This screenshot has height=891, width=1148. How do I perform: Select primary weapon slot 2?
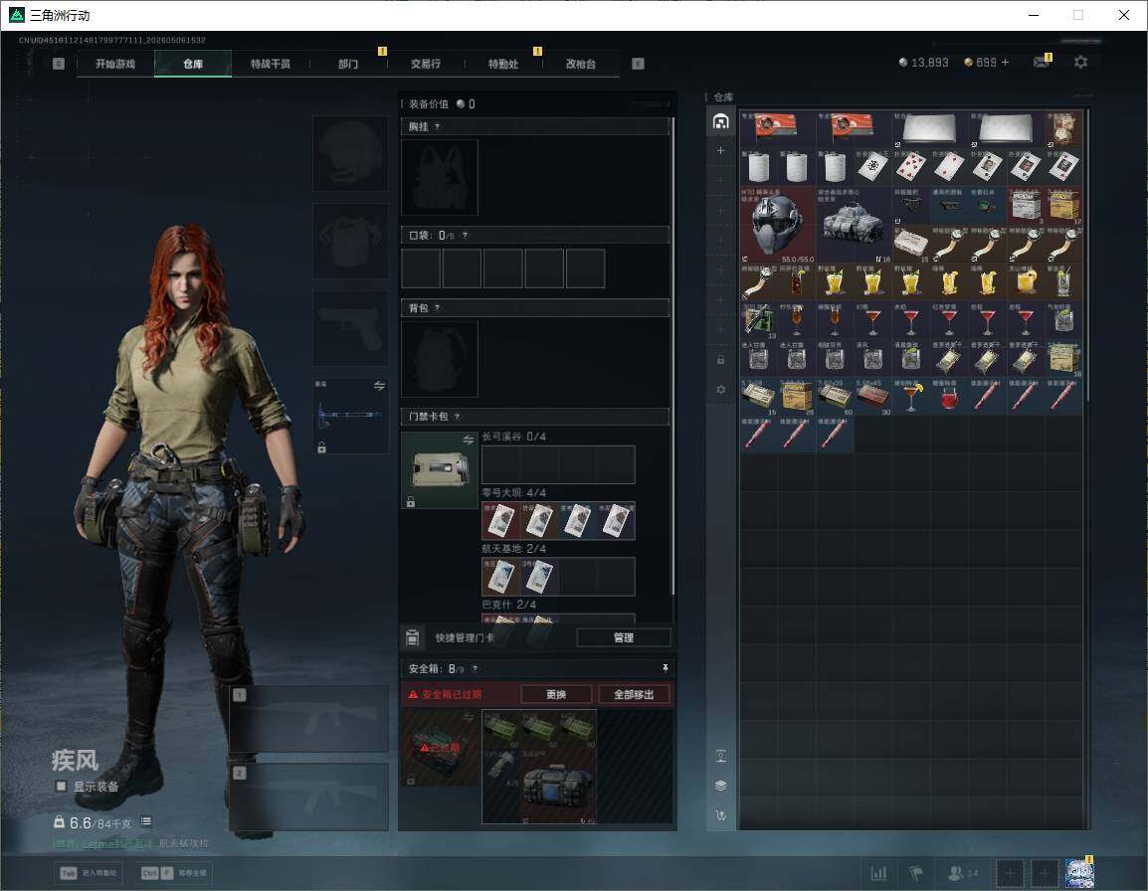[x=309, y=797]
